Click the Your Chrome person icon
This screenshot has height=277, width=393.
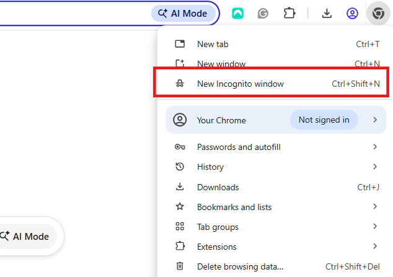tap(180, 120)
